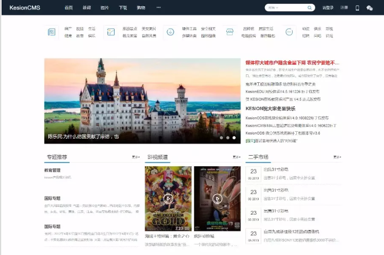Select the first carousel indicator dot
The width and height of the screenshot is (384, 255).
tap(221, 138)
